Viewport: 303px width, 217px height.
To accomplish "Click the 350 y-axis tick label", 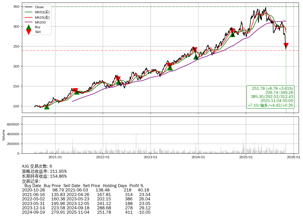I will coord(17,6).
